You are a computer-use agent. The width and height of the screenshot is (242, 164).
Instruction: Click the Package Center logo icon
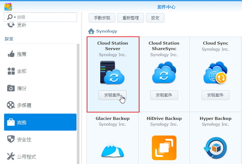(x=8, y=7)
